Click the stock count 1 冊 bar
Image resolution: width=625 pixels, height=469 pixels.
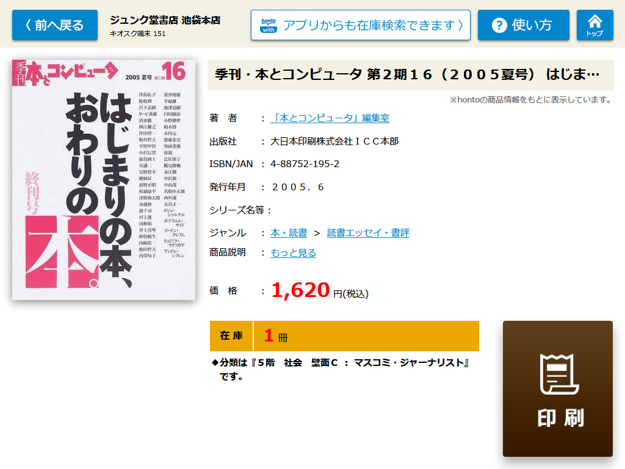[366, 335]
